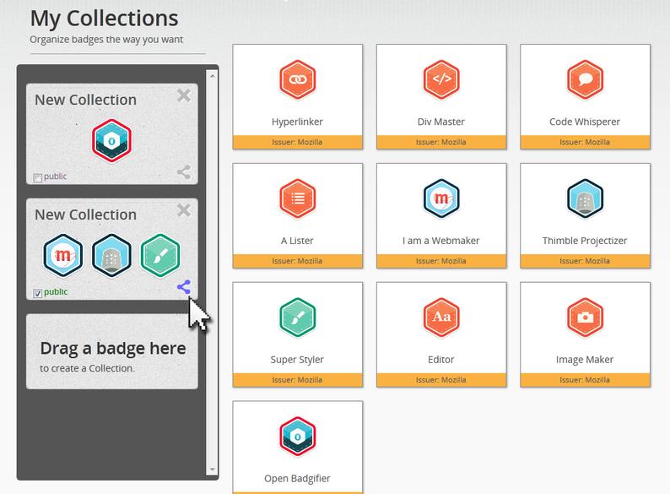The image size is (670, 494).
Task: Click Issuer: Mozilla under I am a Webmaker
Action: pos(441,261)
